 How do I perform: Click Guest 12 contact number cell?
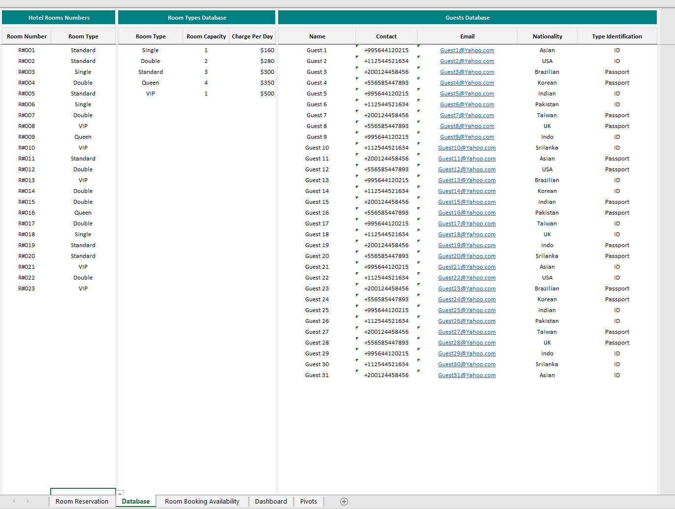(386, 169)
